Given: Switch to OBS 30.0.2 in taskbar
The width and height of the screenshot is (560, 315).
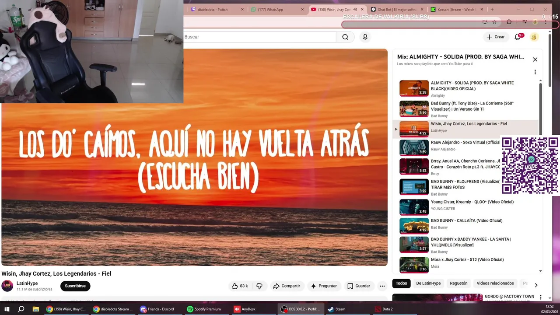Looking at the screenshot, I should [301, 309].
